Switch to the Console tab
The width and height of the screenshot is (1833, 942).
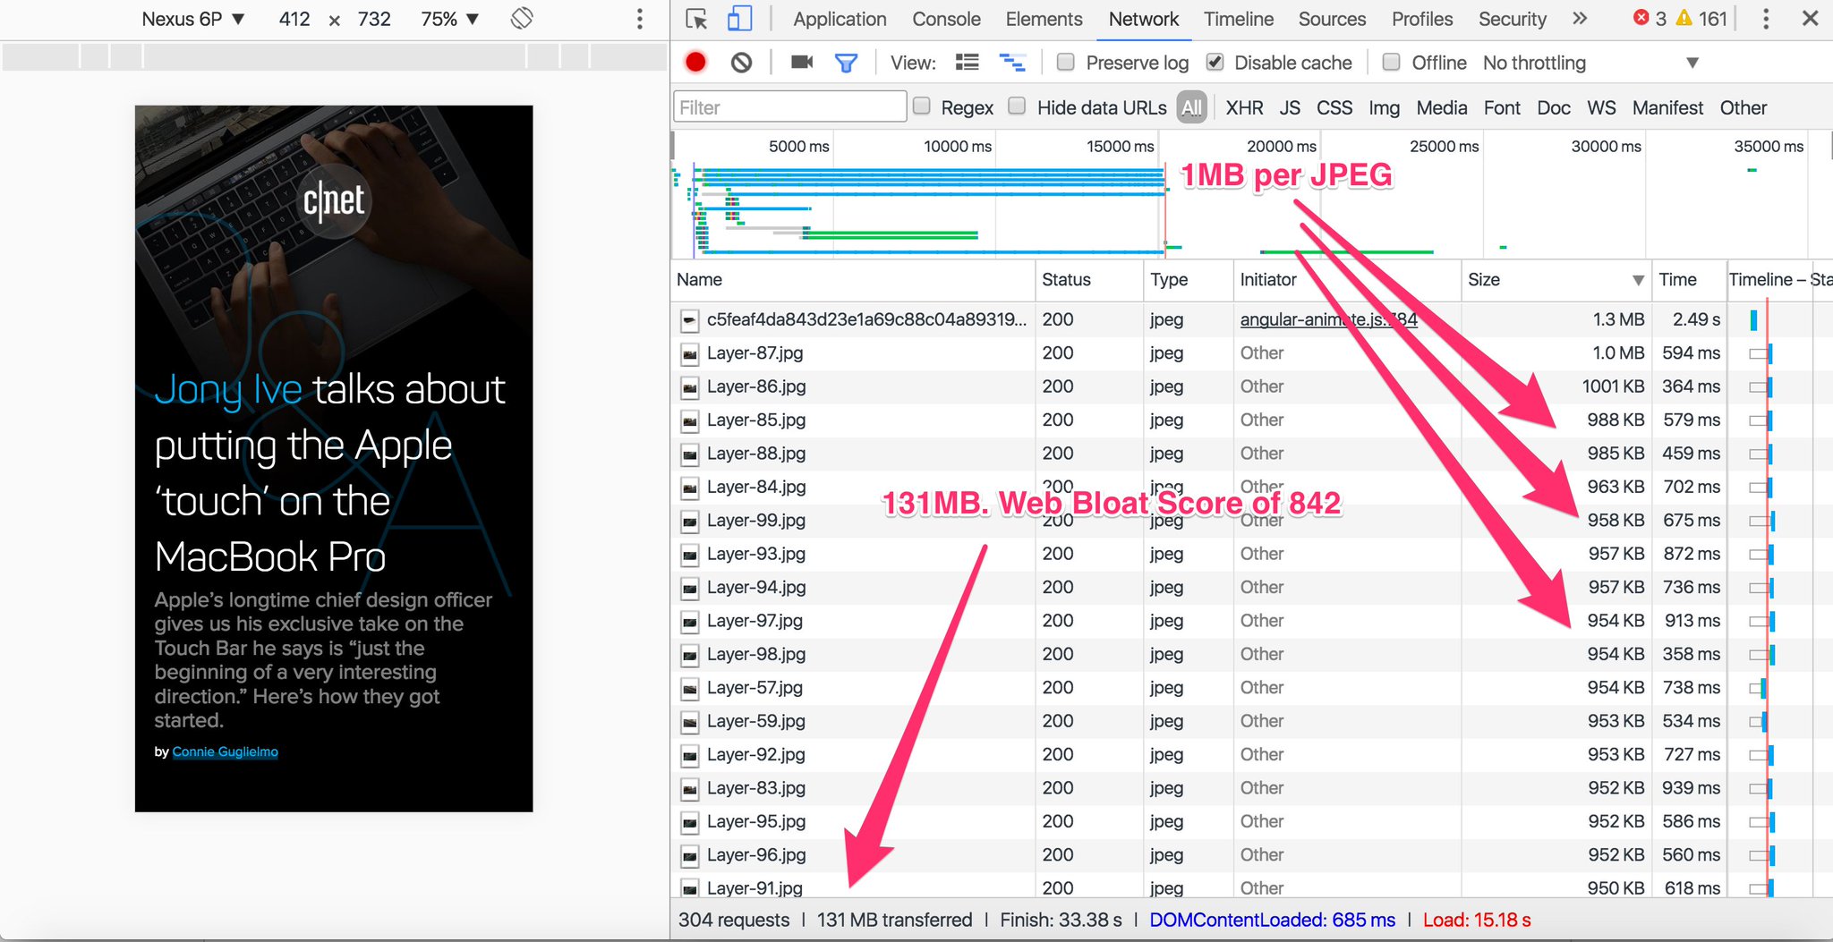[x=946, y=19]
